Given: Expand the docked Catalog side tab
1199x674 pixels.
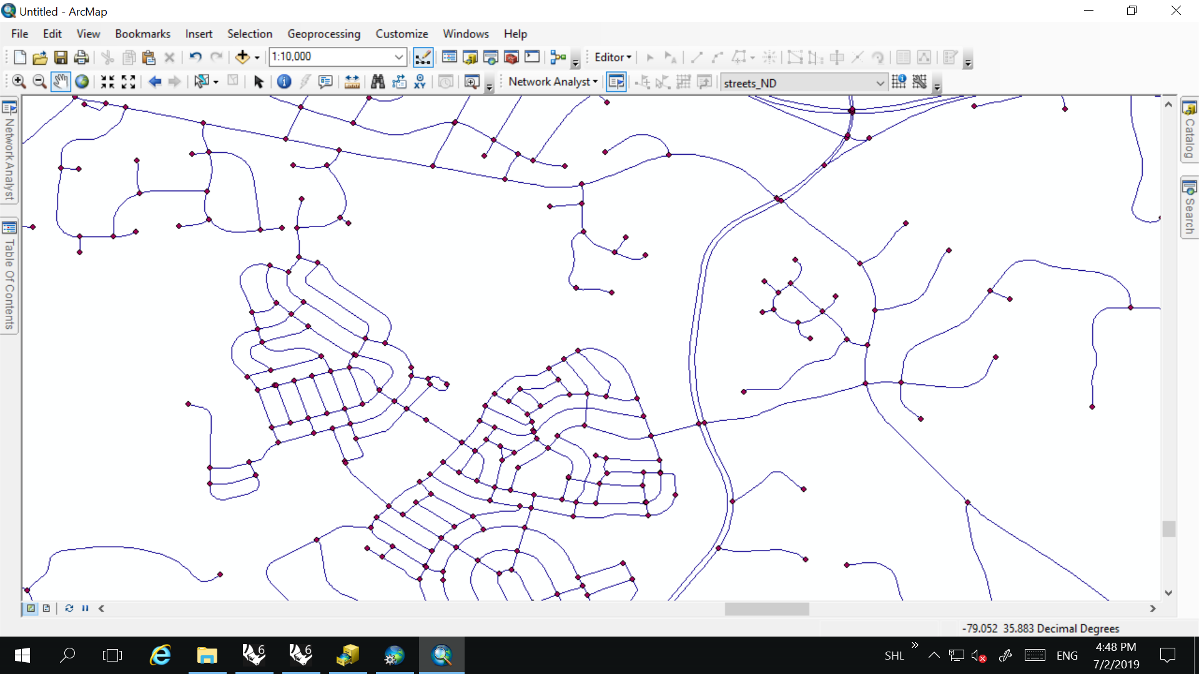Looking at the screenshot, I should point(1189,130).
